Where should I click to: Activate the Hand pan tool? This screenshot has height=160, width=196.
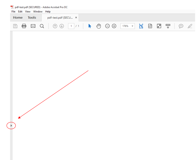[x=99, y=26]
